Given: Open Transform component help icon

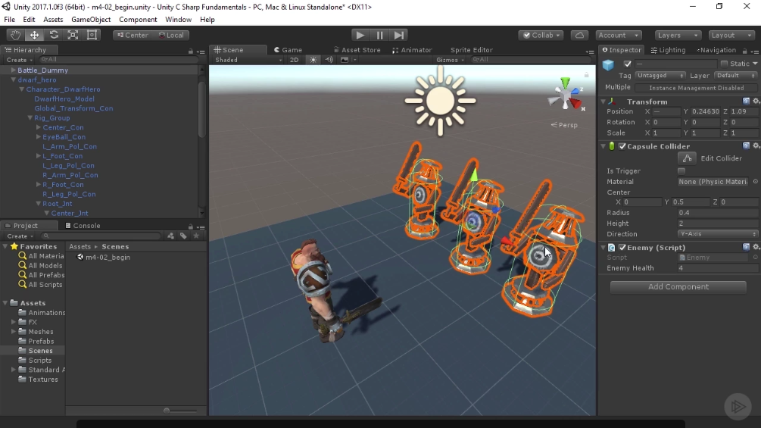Looking at the screenshot, I should pyautogui.click(x=746, y=101).
